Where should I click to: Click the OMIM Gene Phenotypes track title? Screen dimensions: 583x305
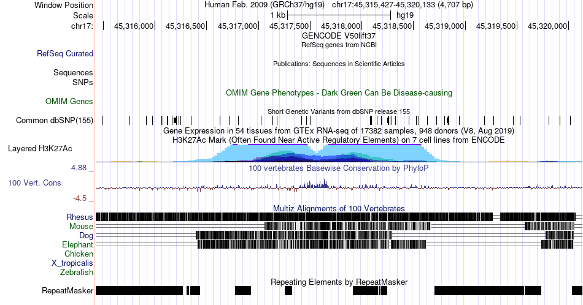[339, 92]
